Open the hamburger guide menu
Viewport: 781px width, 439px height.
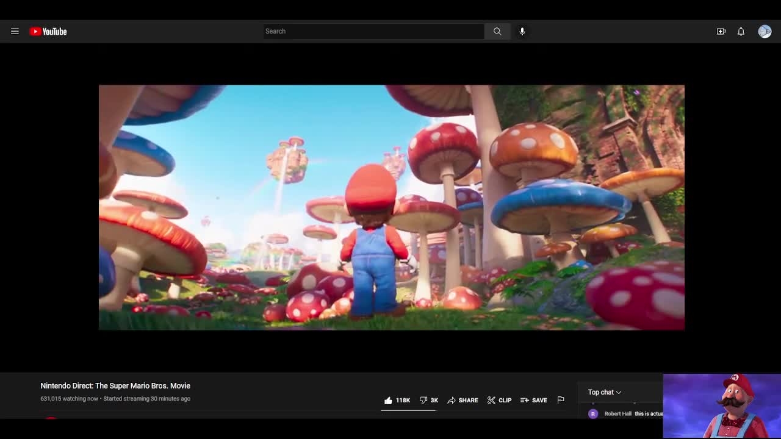15,31
